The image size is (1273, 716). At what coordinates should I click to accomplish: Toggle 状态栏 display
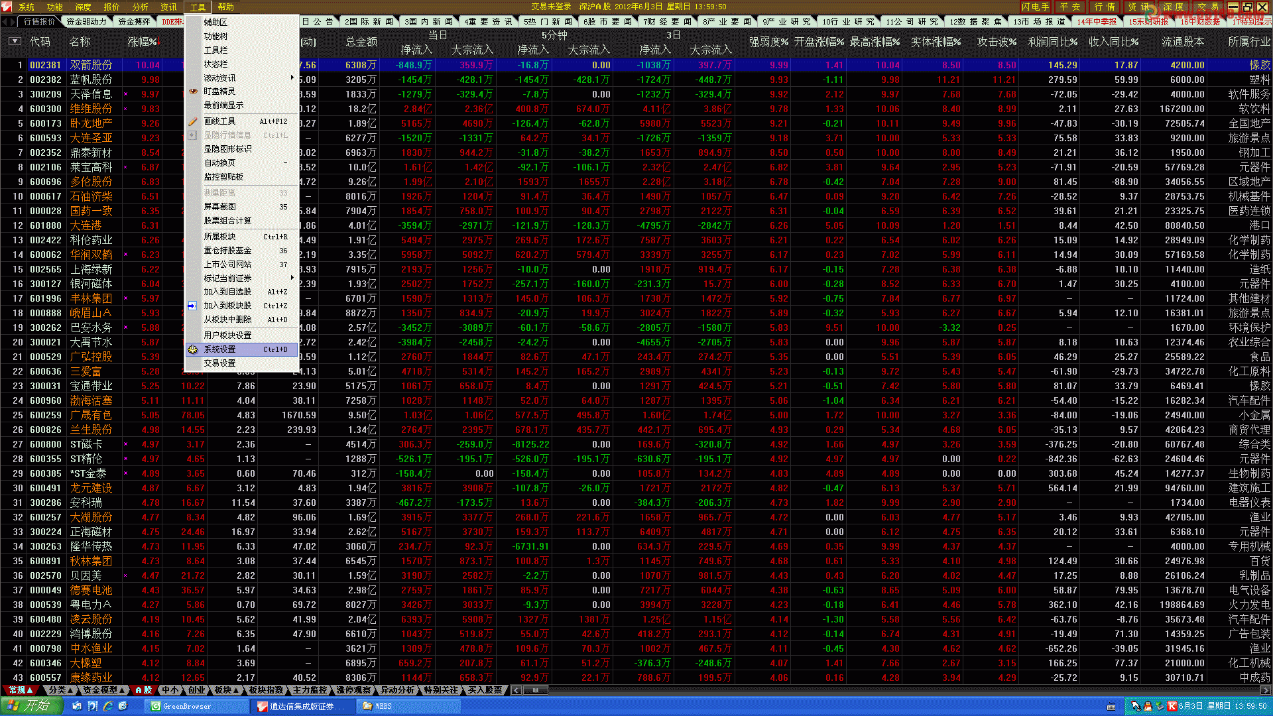point(241,64)
